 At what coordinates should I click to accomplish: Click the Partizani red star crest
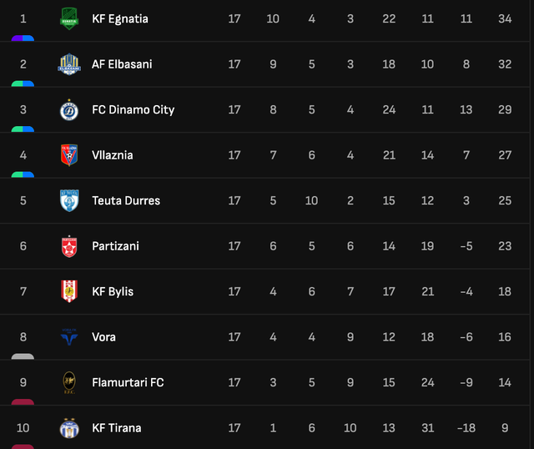tap(68, 246)
